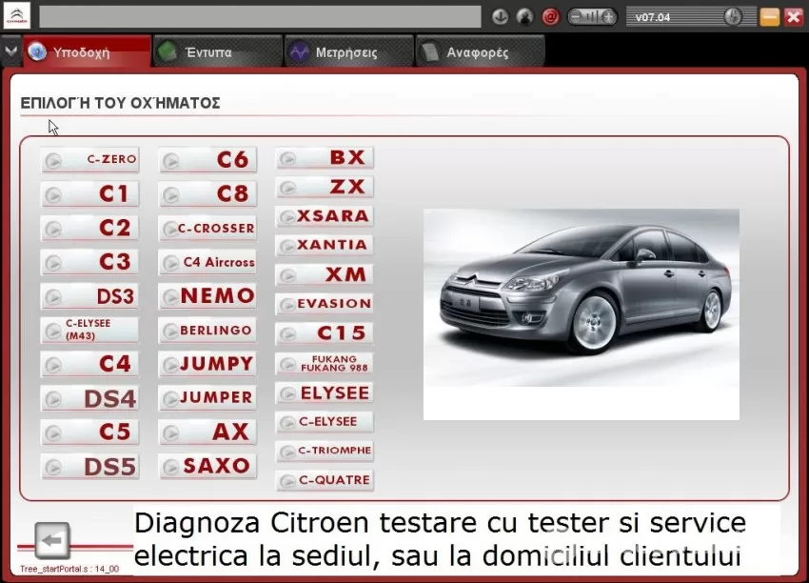Select the DS4 vehicle
The width and height of the screenshot is (809, 583).
coord(90,398)
